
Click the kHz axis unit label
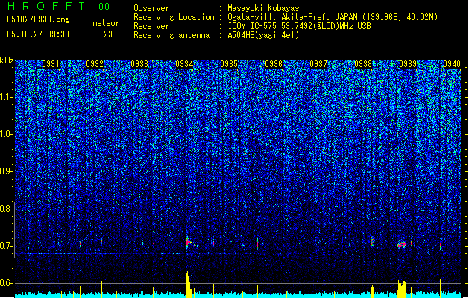7,60
